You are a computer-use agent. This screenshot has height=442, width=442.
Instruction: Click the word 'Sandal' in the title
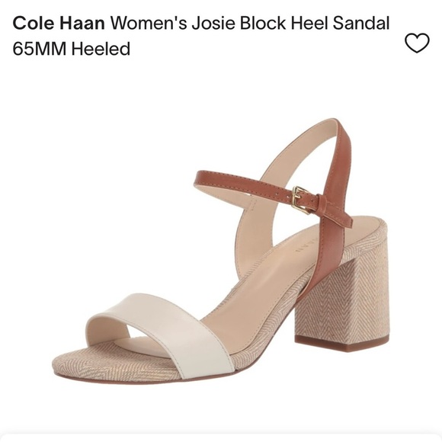tap(361, 23)
